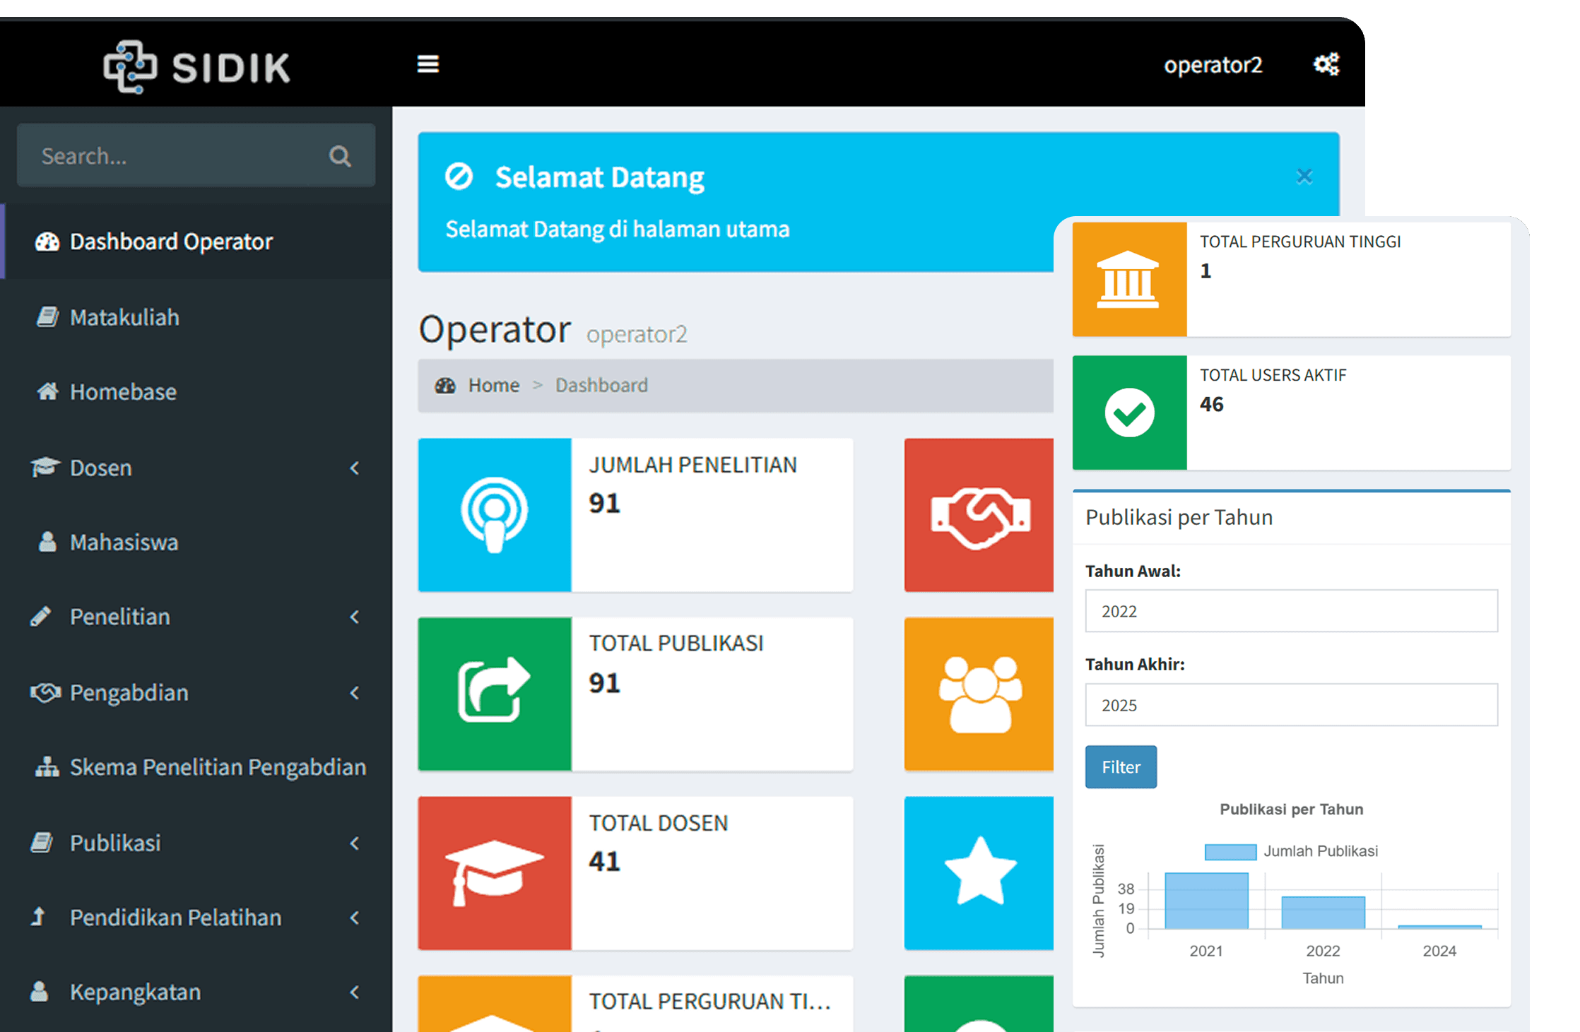
Task: Open Matakuliah in the sidebar
Action: (196, 317)
